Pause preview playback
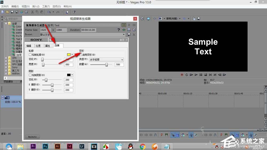 tap(201, 75)
